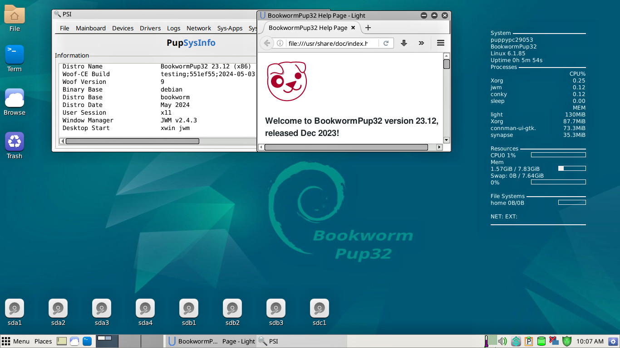Click the cloud browser launcher in taskbar
620x348 pixels.
[x=74, y=341]
